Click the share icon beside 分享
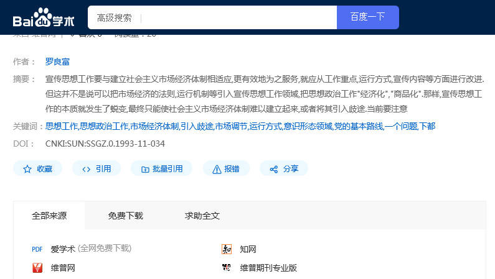 pos(273,169)
